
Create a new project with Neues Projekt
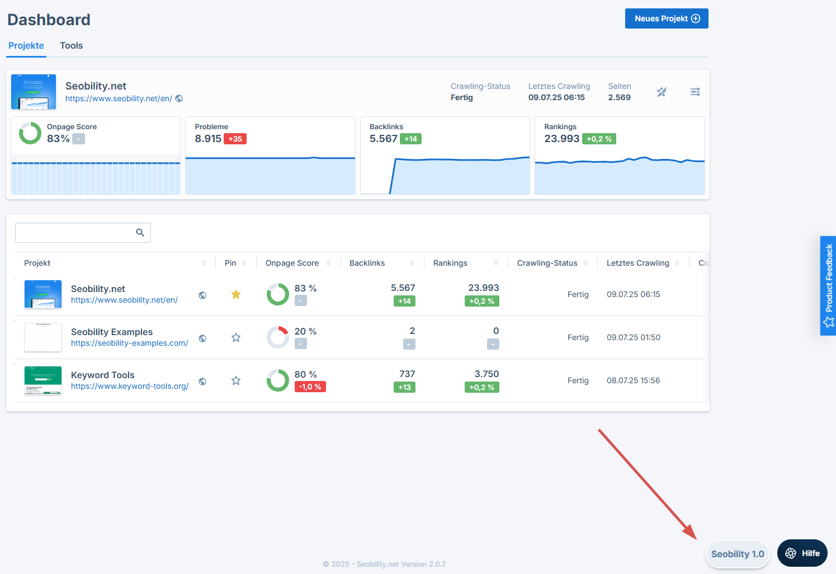click(x=667, y=18)
